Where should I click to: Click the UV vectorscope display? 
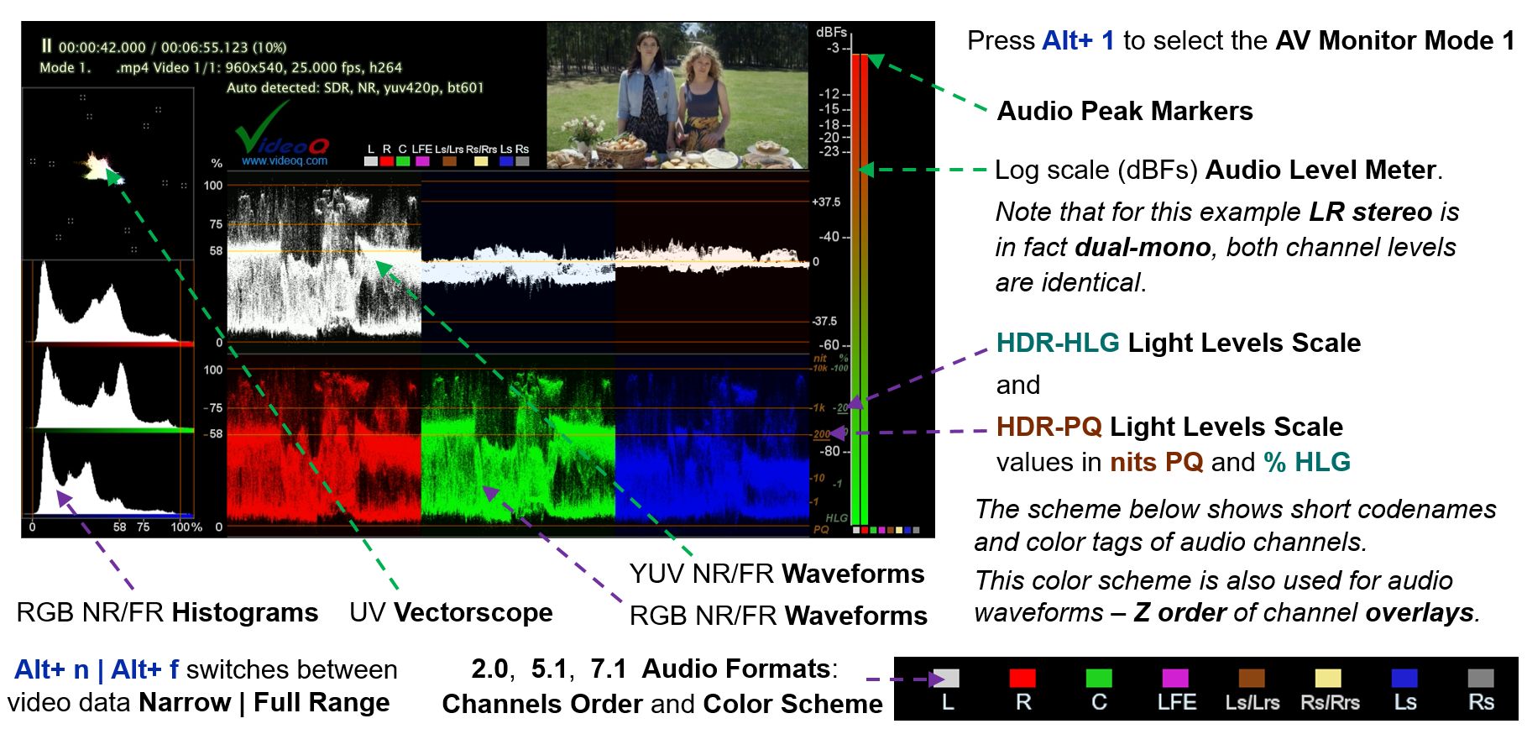click(x=107, y=174)
